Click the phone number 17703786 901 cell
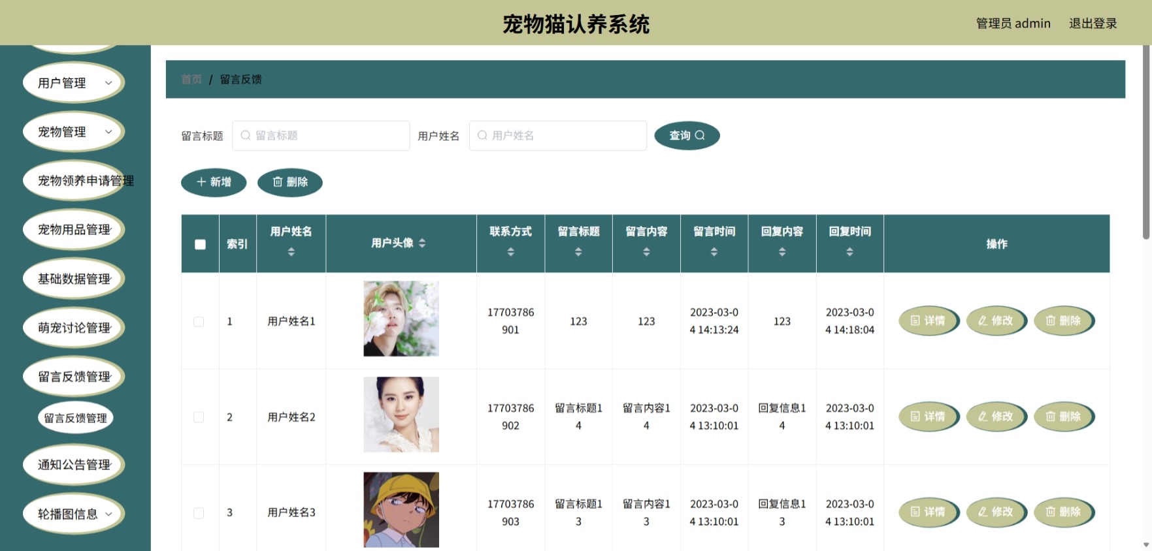This screenshot has width=1152, height=551. 511,321
